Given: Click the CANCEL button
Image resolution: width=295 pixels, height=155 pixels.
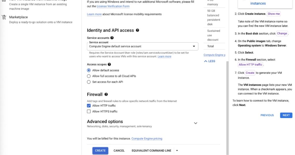Looking at the screenshot, I should tap(119, 150).
